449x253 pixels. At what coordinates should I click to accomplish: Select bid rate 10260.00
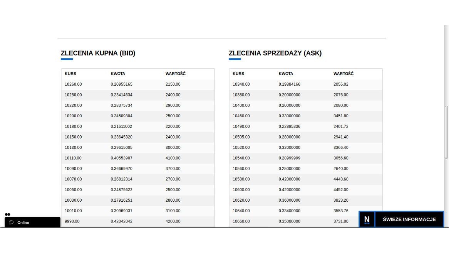[x=73, y=84]
